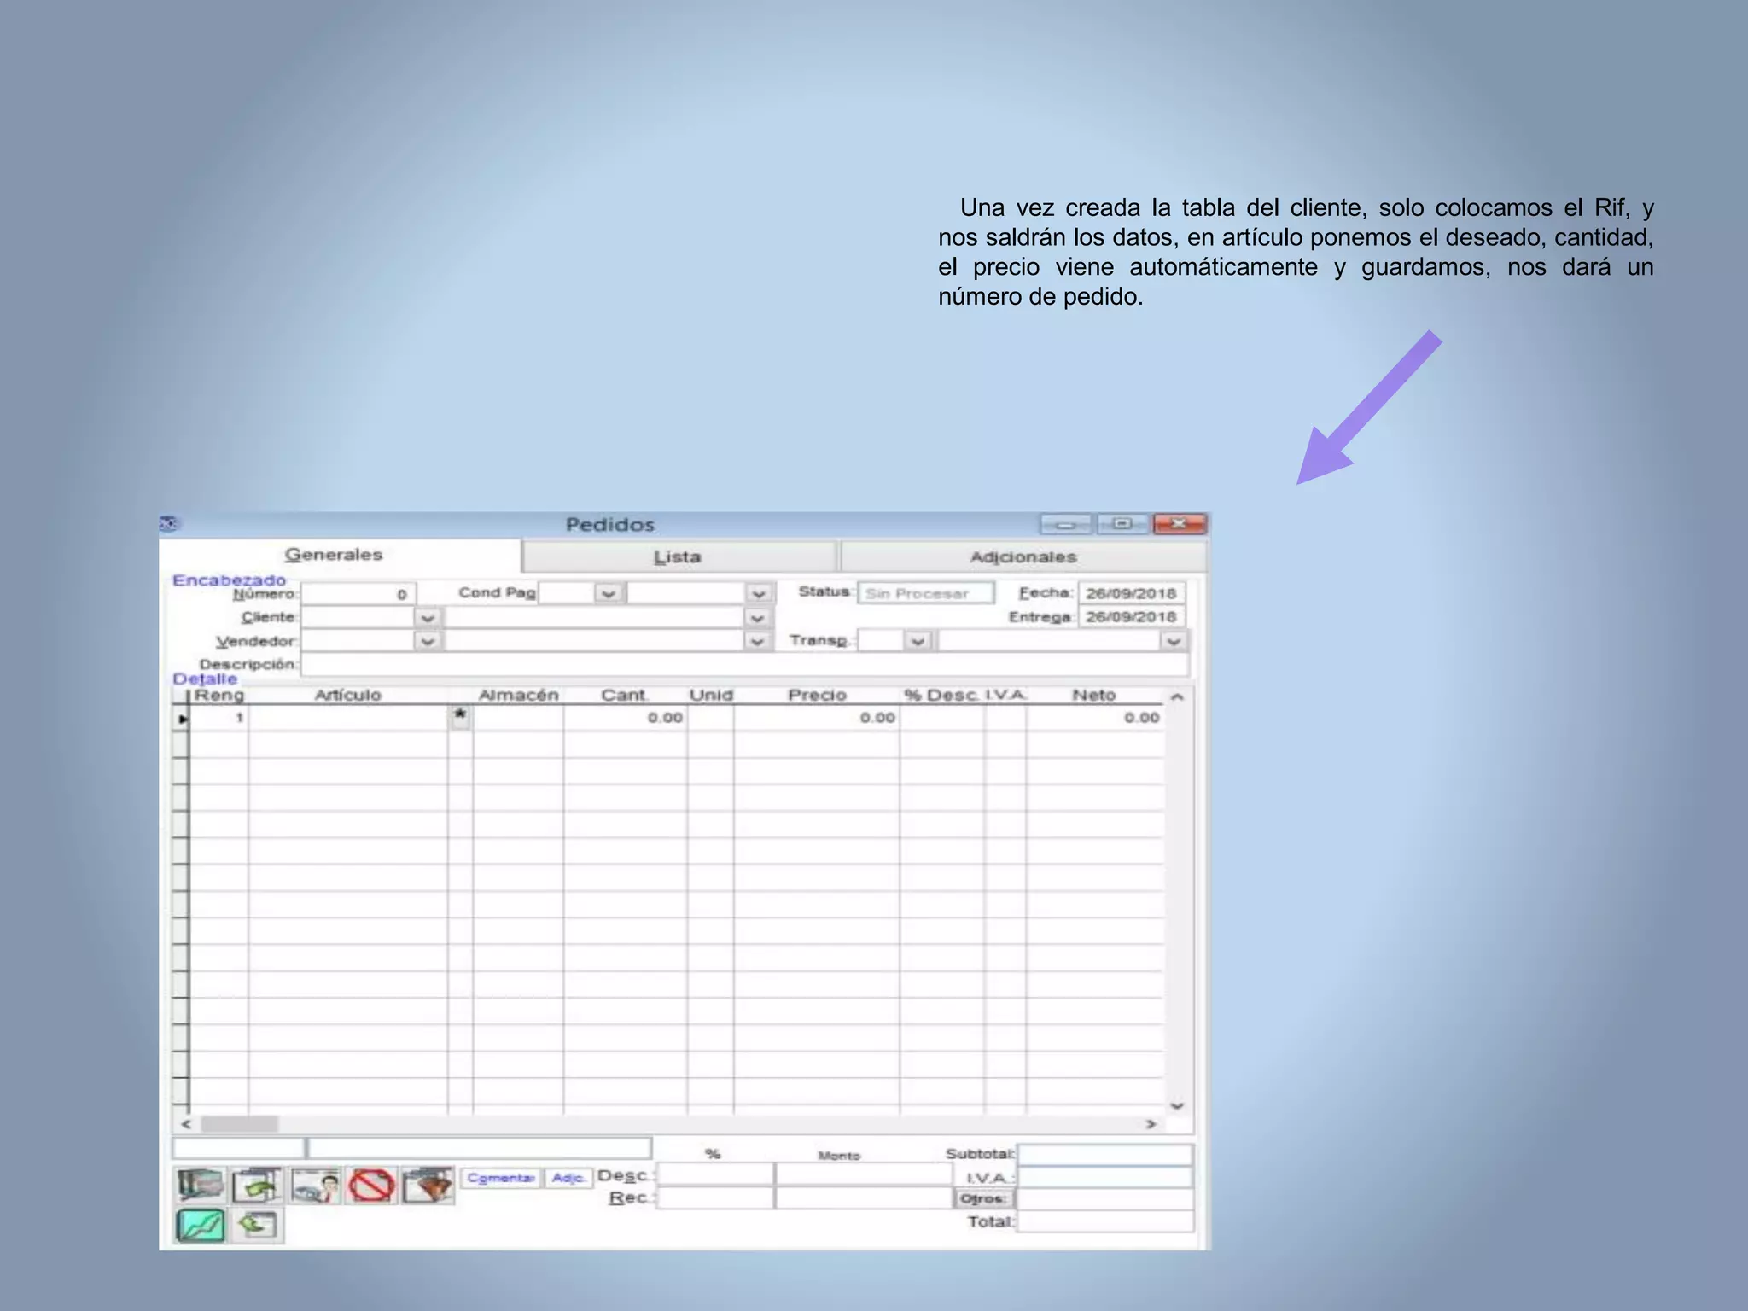
Task: Open the Cond Pag dropdown arrow
Action: click(x=608, y=593)
